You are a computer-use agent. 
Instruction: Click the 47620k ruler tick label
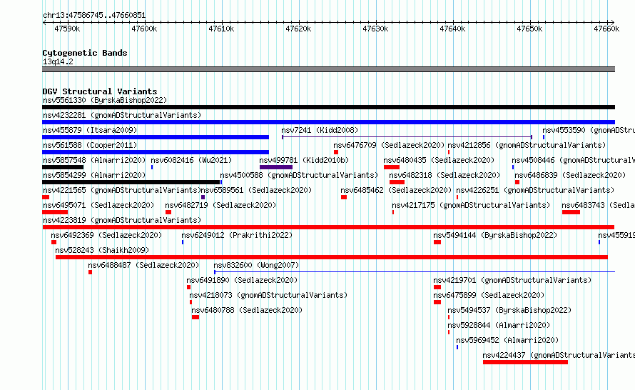click(298, 29)
